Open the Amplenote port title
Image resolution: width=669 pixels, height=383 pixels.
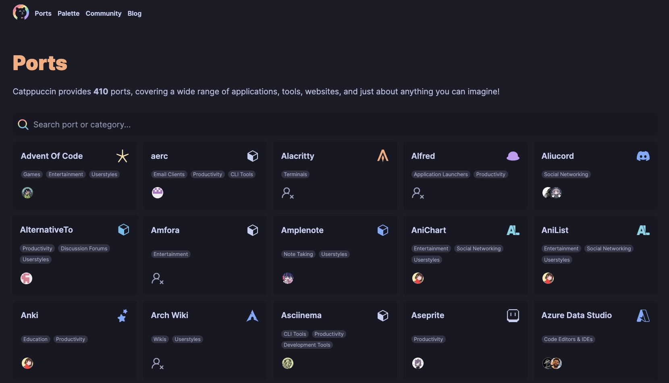tap(302, 230)
